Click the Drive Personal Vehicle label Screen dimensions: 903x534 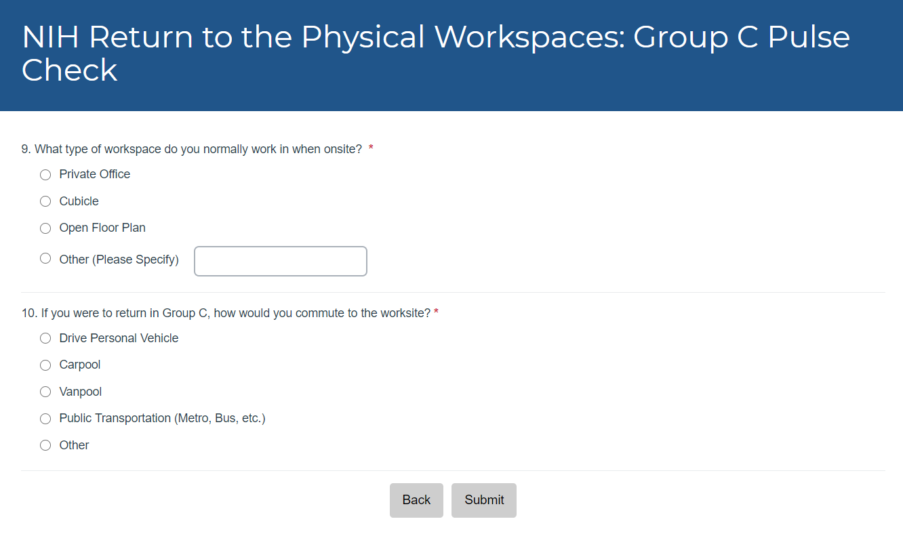119,338
